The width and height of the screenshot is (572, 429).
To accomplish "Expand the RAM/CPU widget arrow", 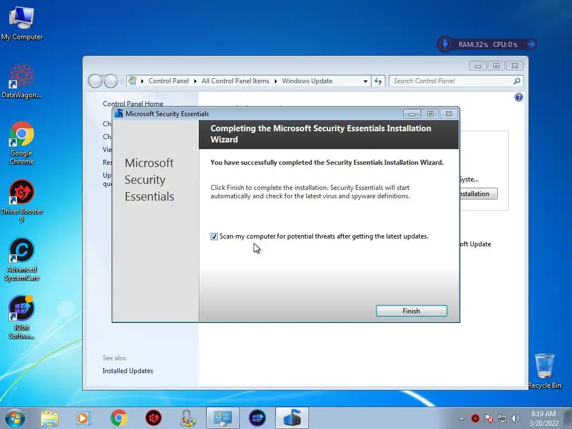I will point(531,44).
